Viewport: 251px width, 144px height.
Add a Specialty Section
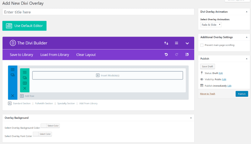point(66,103)
